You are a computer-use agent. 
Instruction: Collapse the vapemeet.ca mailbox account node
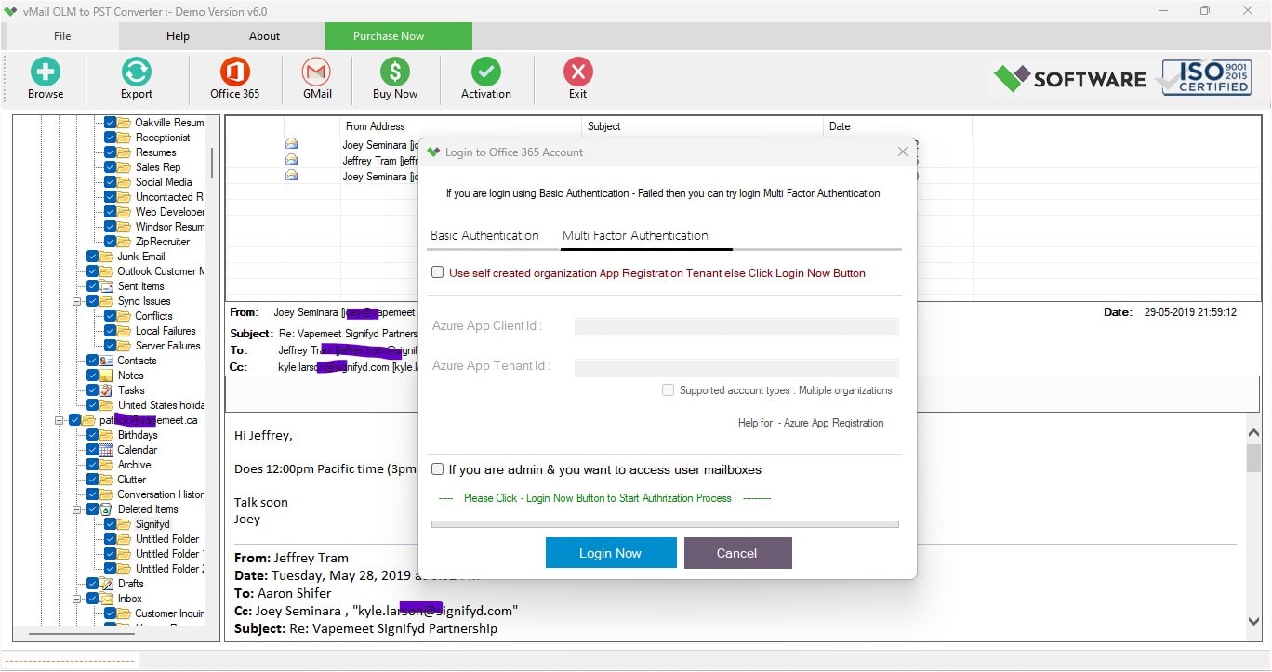[x=60, y=420]
